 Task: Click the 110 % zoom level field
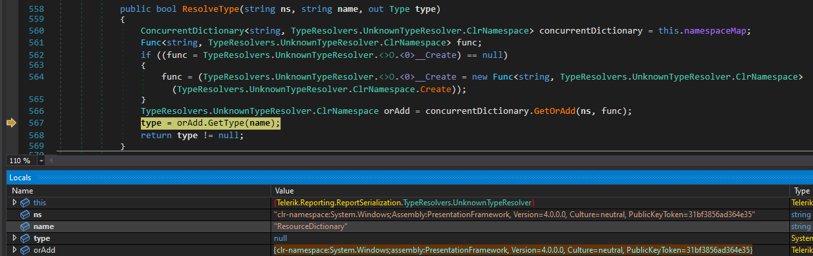[x=22, y=161]
